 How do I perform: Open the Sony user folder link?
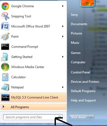pyautogui.click(x=74, y=15)
